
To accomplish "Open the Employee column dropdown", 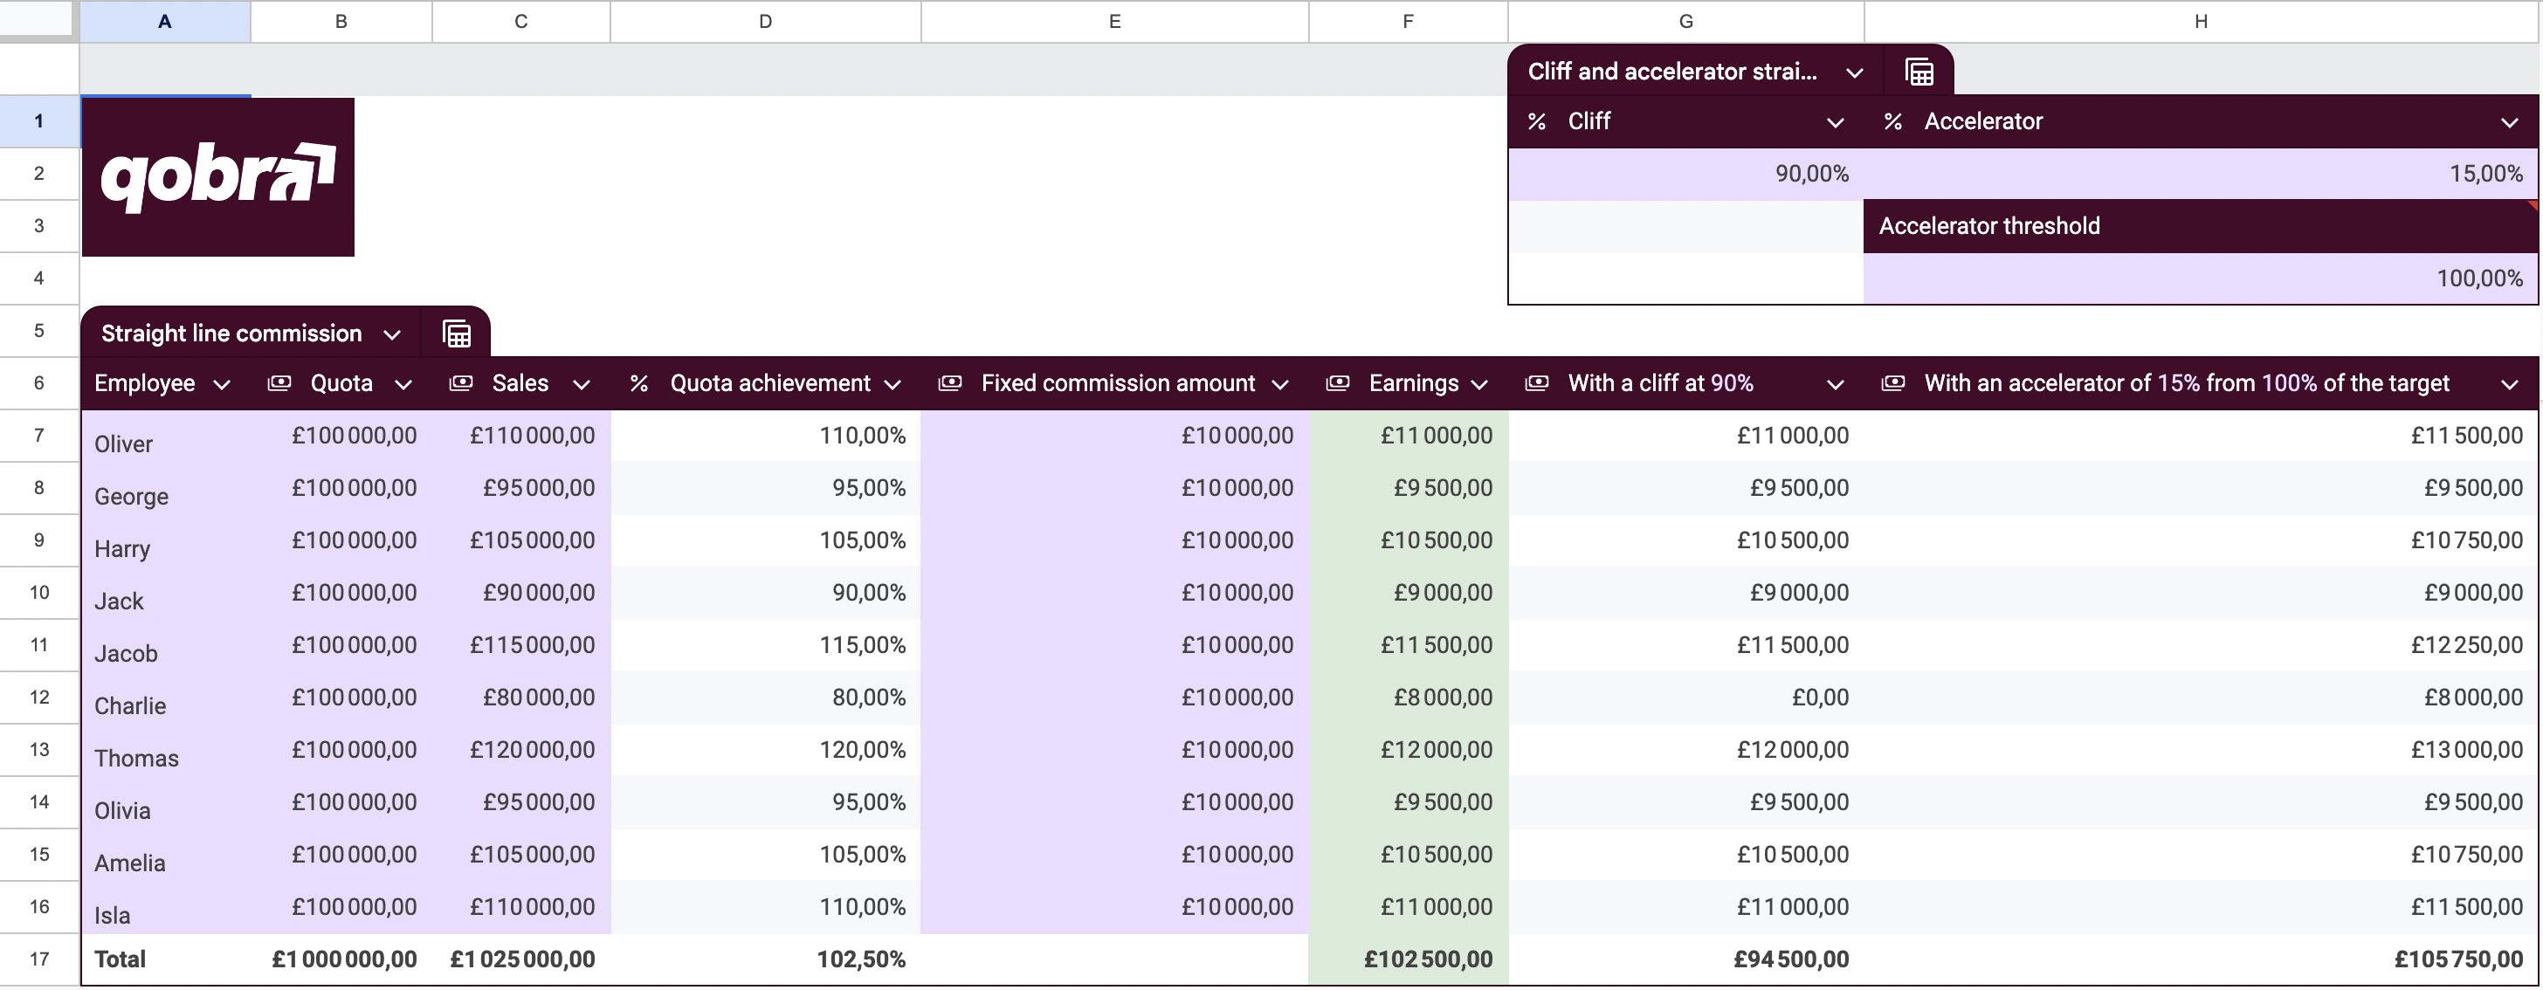I will (x=222, y=385).
